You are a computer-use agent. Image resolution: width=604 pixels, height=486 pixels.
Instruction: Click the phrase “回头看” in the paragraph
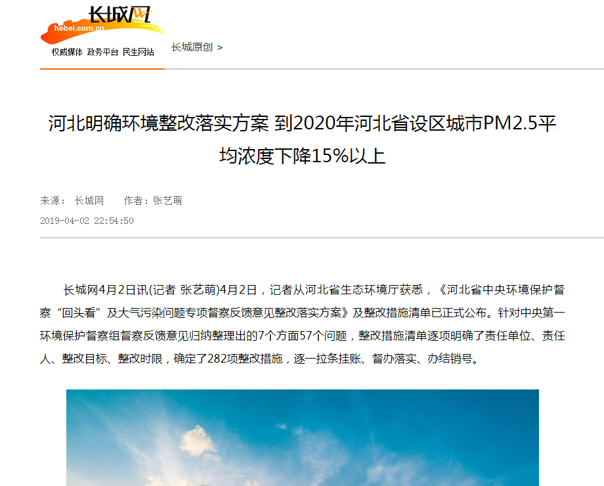pos(79,313)
